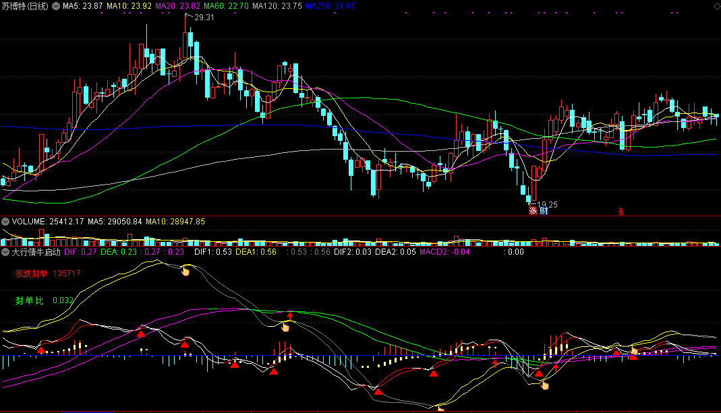Select the MA20: 23.82 label
The image size is (721, 413).
(x=177, y=6)
